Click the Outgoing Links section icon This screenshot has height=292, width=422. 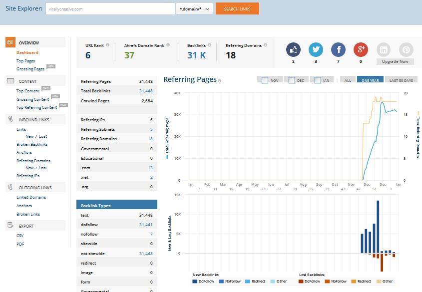[x=10, y=187]
